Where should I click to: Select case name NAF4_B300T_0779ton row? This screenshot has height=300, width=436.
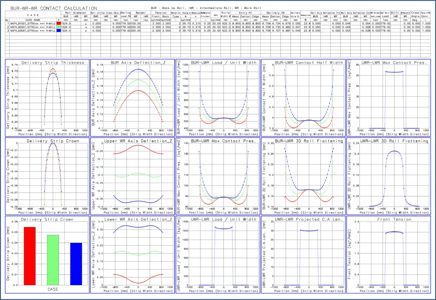click(x=33, y=31)
